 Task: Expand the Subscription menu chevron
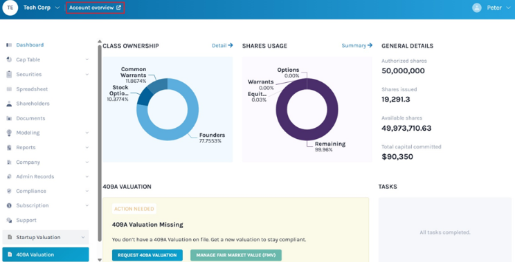87,205
